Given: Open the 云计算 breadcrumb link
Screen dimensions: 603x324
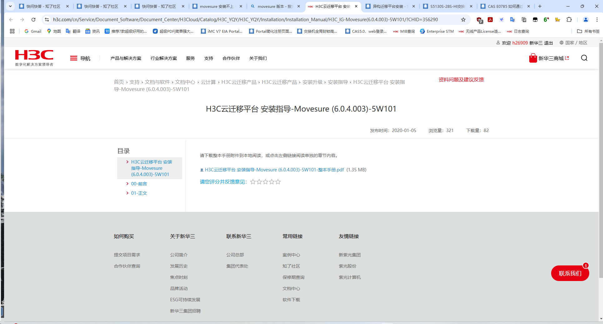Looking at the screenshot, I should click(208, 82).
